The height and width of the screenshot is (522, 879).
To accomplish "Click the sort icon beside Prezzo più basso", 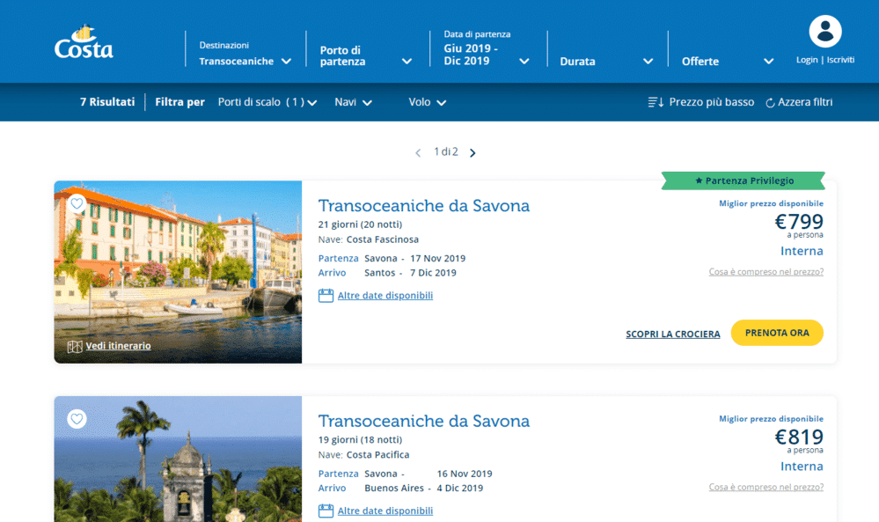I will (656, 102).
